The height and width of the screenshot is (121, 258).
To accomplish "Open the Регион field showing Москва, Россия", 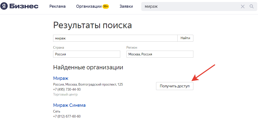I will tap(160, 54).
